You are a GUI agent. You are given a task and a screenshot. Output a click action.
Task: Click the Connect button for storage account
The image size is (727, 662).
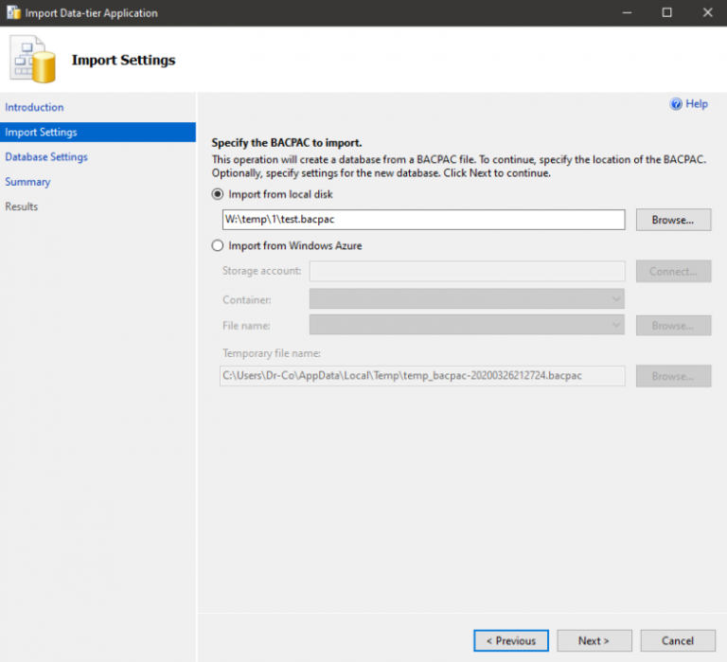[673, 271]
